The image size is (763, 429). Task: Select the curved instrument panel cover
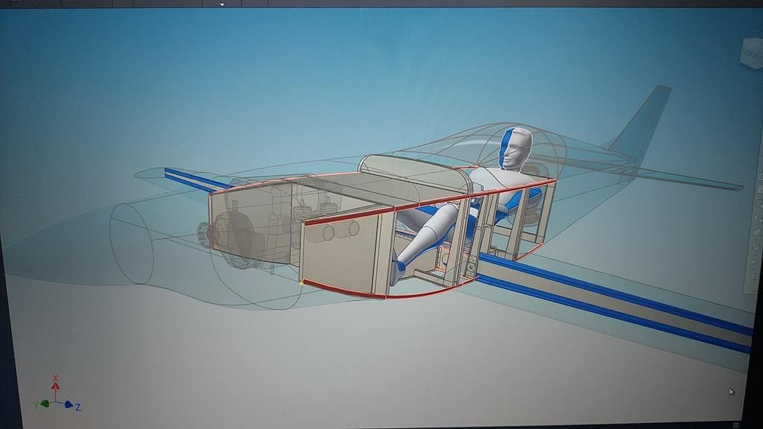(x=414, y=173)
